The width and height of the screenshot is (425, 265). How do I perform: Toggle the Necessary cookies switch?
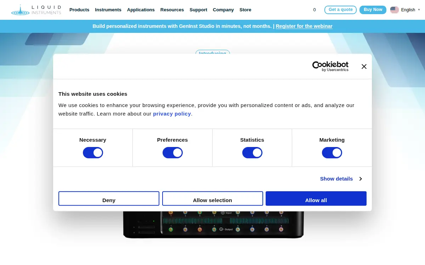coord(93,153)
